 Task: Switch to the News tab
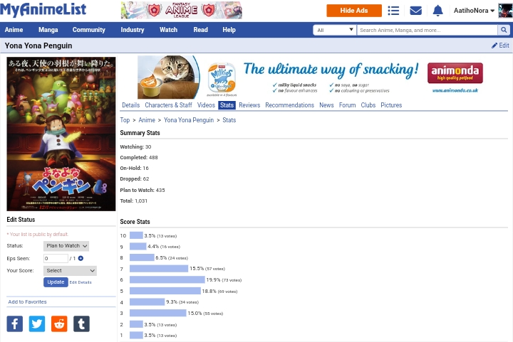326,105
